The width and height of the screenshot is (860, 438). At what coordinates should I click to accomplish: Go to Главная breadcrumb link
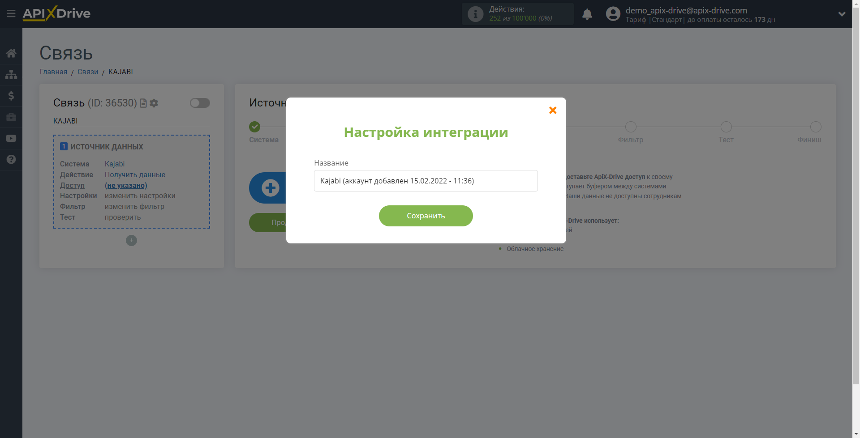pyautogui.click(x=53, y=72)
